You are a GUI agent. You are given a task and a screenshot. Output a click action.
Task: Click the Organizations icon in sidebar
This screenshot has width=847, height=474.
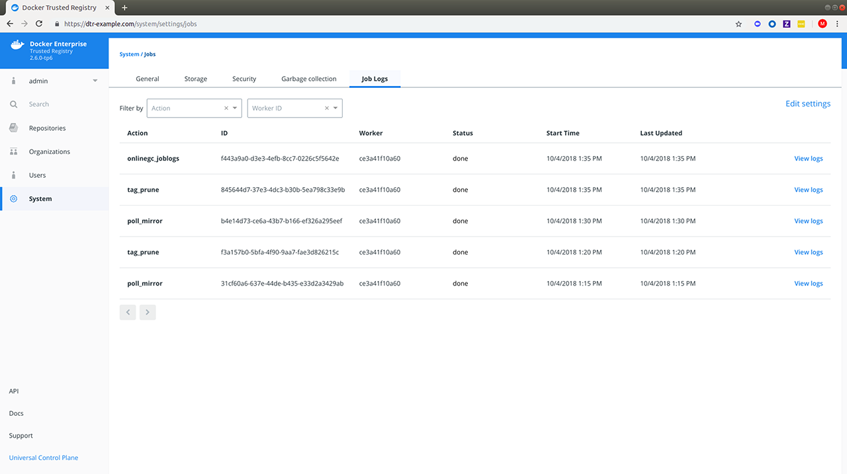14,152
